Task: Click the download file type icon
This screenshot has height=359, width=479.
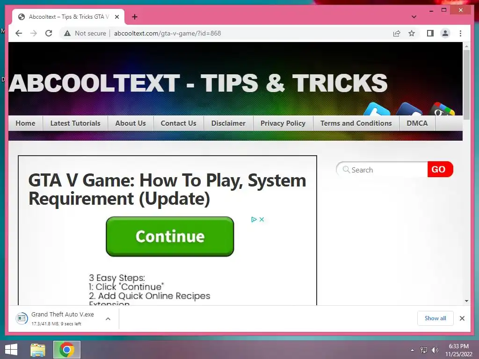Action: coord(22,319)
